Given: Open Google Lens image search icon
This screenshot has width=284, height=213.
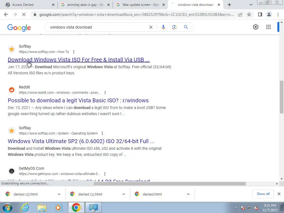Looking at the screenshot, I should [174, 27].
